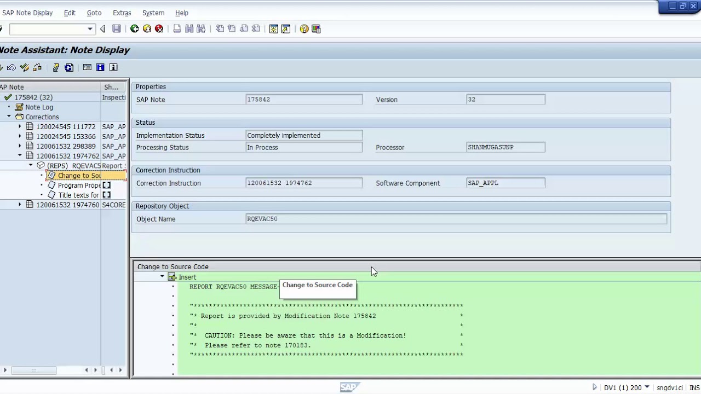
Task: Click the Find Next binoculars icon
Action: (201, 29)
